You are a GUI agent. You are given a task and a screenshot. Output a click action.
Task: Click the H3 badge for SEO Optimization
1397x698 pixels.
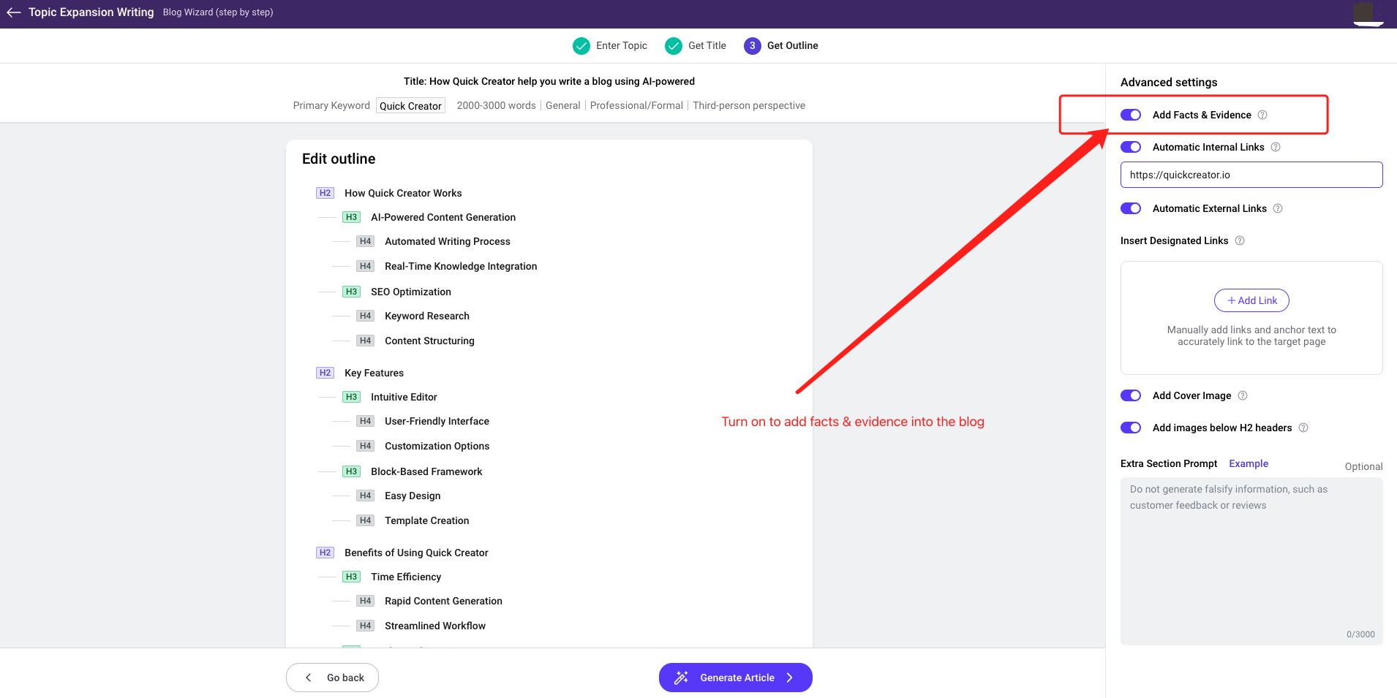351,292
